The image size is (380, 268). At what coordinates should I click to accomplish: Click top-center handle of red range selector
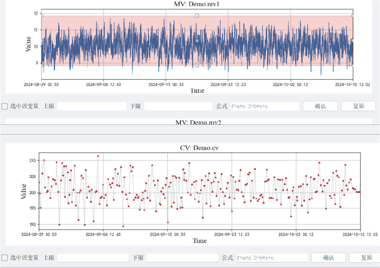(x=197, y=16)
